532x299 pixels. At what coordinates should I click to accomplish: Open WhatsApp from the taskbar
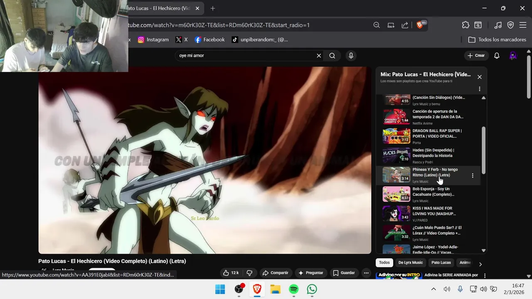(312, 289)
